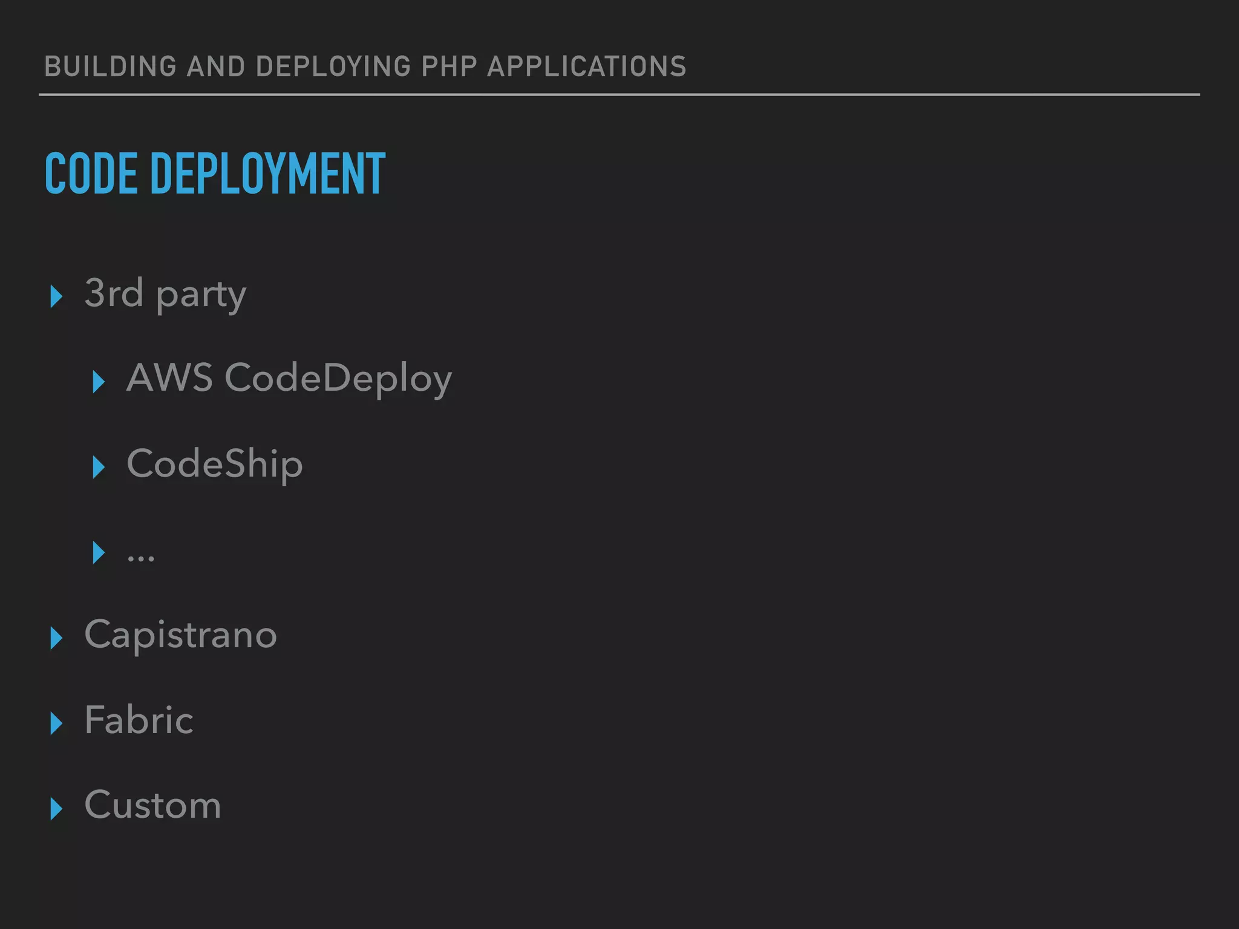Click the '3rd party' bullet text
This screenshot has height=929, width=1239.
tap(165, 295)
